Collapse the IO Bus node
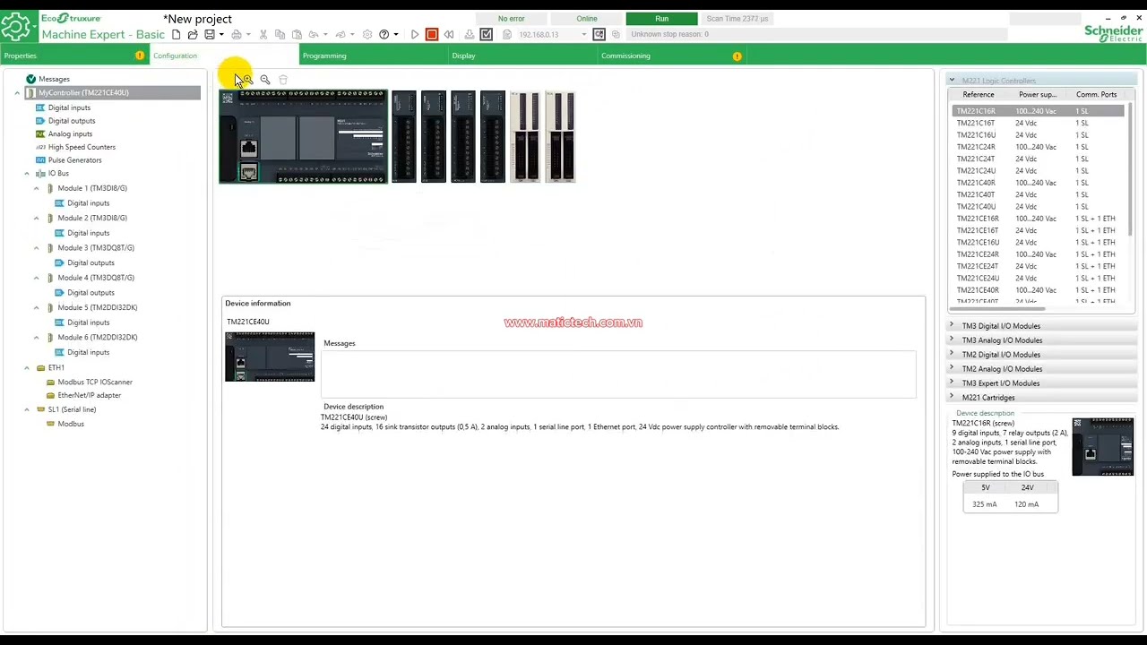This screenshot has height=645, width=1147. click(27, 174)
